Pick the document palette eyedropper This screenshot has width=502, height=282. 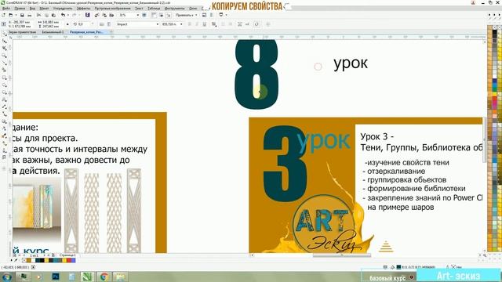(x=16, y=261)
